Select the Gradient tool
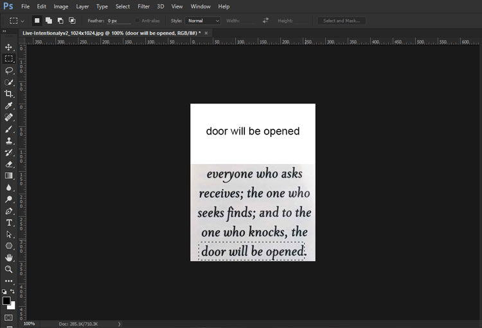Screen dimensions: 482x328 click(x=8, y=176)
